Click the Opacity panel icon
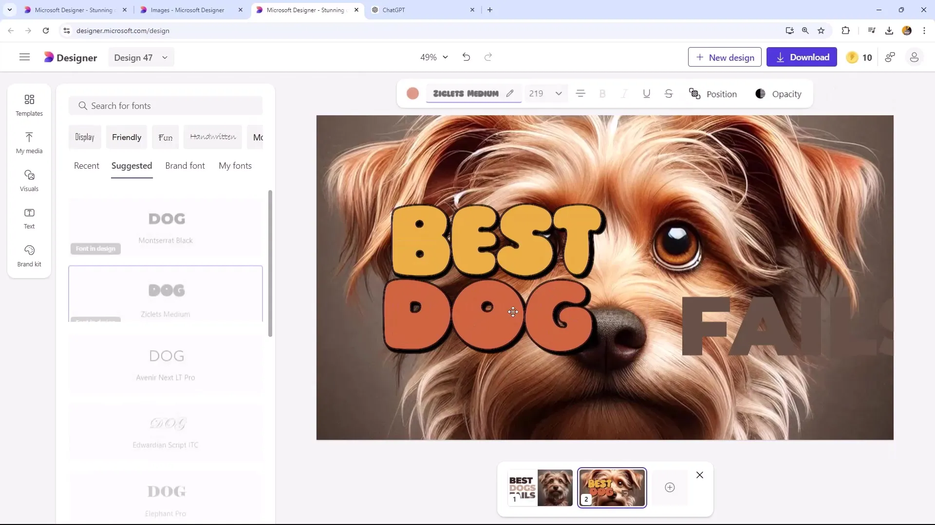 [760, 94]
